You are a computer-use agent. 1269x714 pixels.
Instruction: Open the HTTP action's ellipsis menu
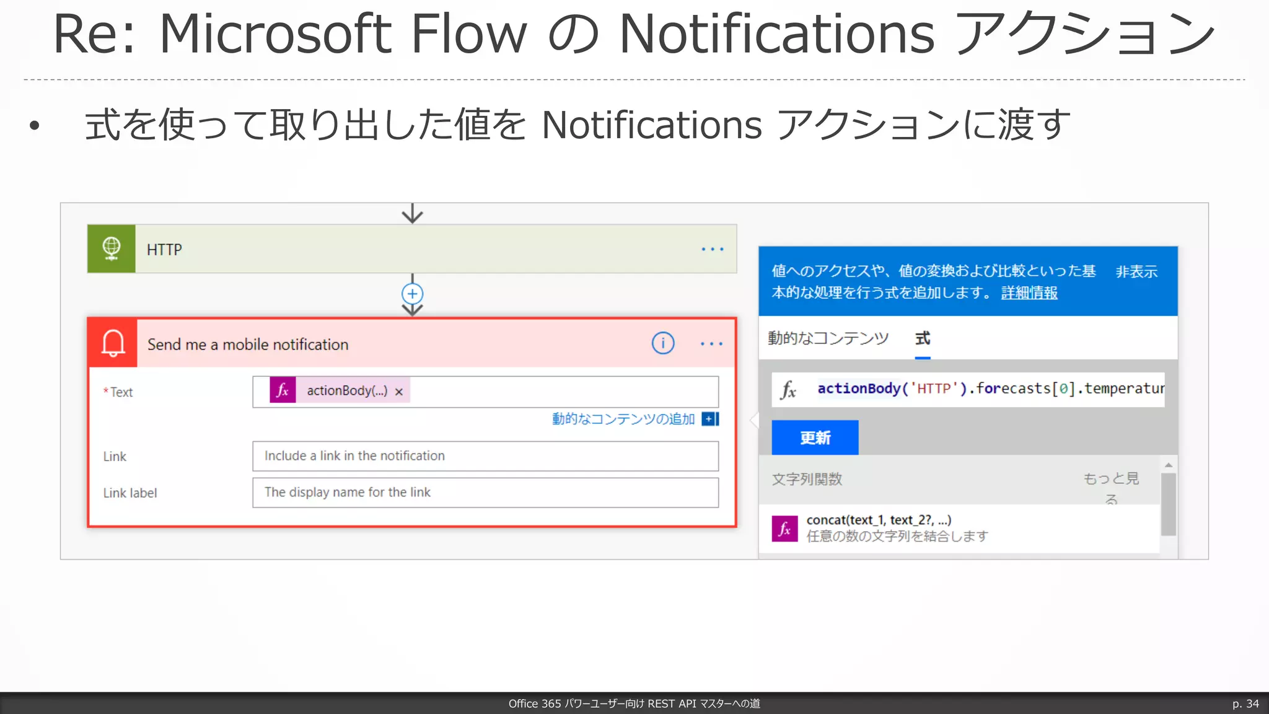pos(713,249)
